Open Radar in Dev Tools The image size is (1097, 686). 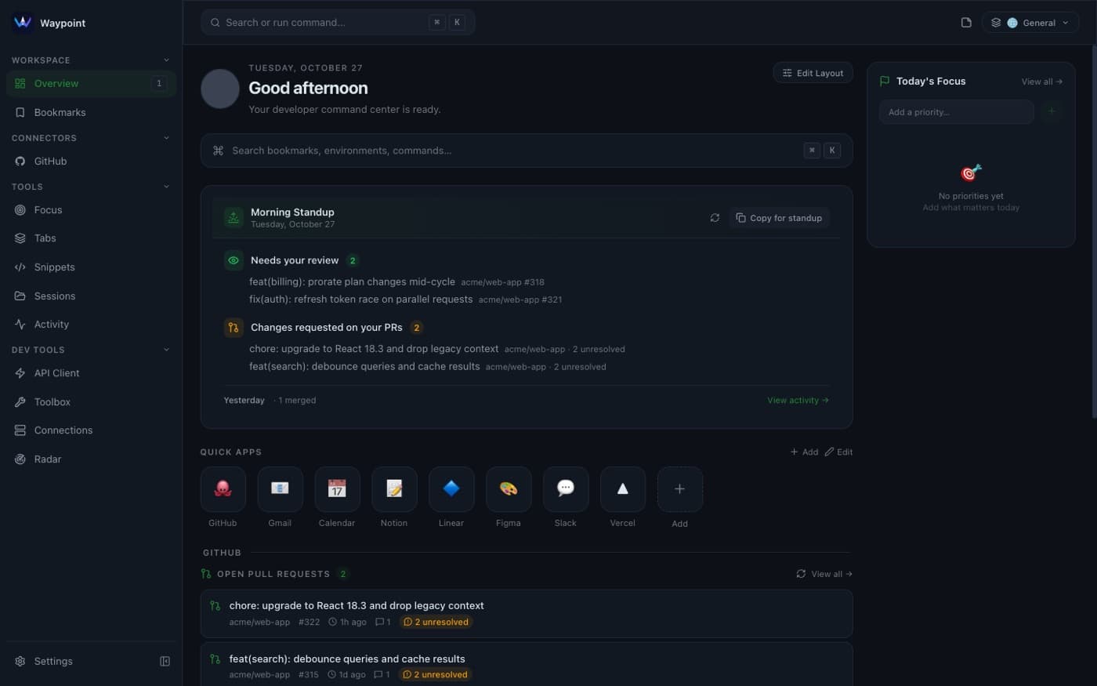pyautogui.click(x=91, y=459)
